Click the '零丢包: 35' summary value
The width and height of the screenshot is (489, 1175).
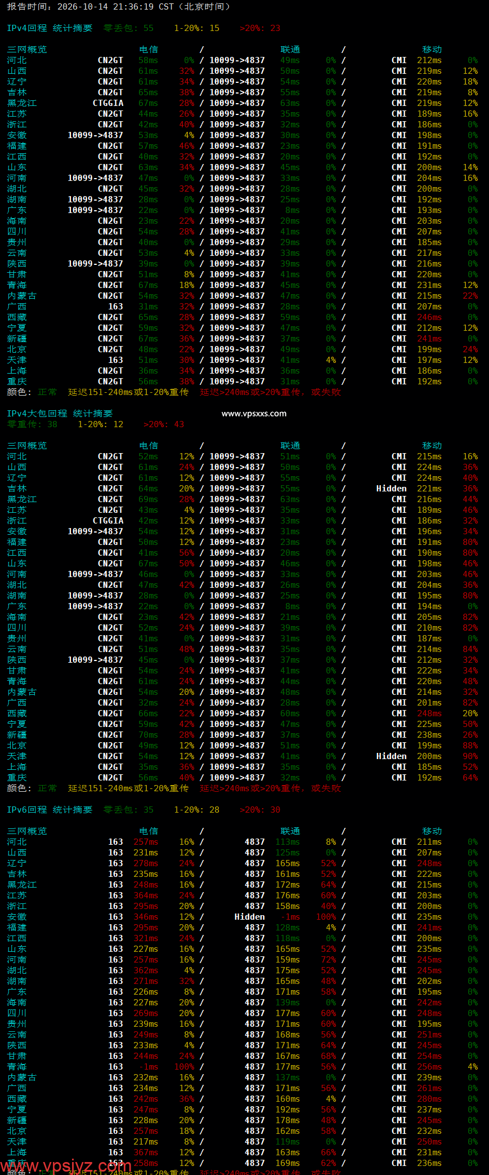coord(128,810)
